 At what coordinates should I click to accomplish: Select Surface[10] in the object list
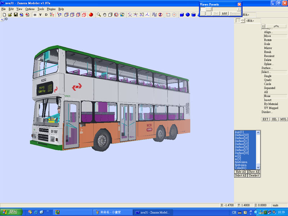point(242,135)
